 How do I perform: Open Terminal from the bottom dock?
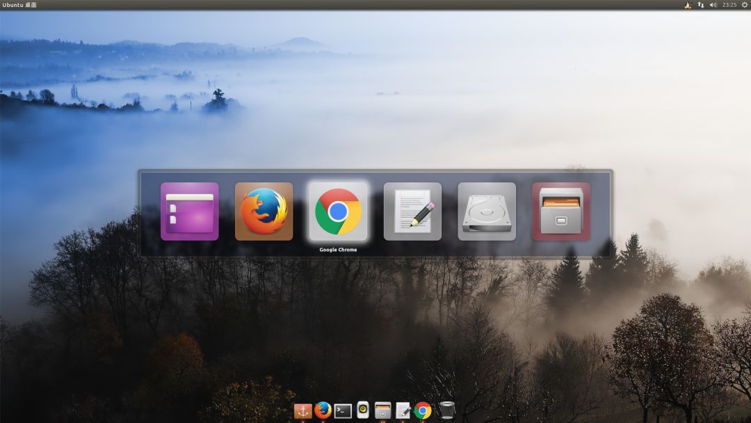343,410
